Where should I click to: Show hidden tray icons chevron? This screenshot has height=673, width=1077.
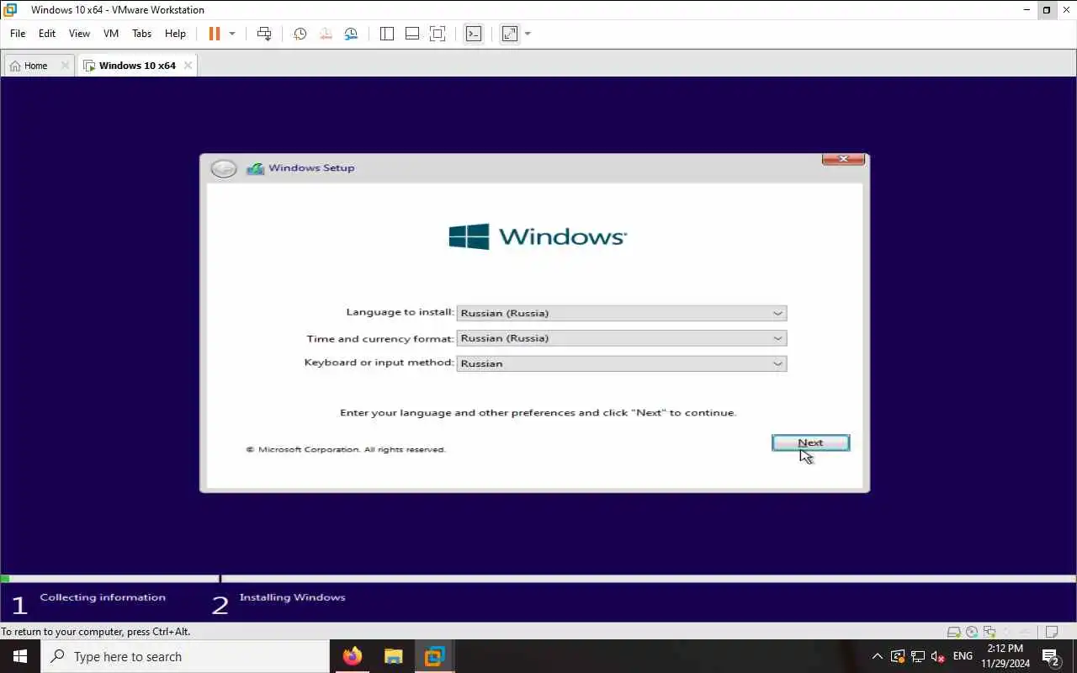point(877,656)
